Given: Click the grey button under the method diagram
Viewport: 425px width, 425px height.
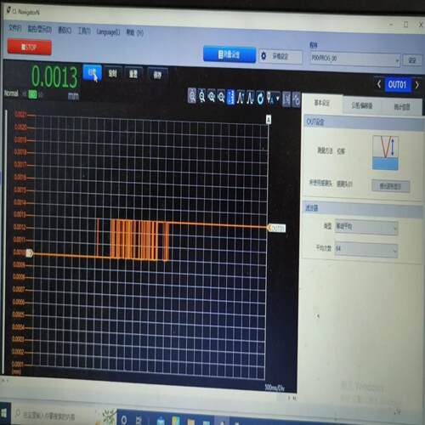Looking at the screenshot, I should click(390, 186).
